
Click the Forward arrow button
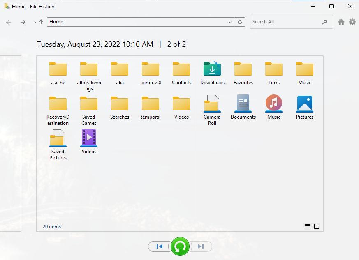click(x=23, y=22)
